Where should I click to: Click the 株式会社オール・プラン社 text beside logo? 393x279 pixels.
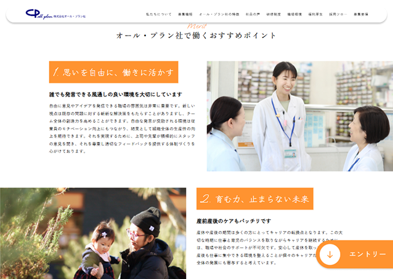[71, 15]
